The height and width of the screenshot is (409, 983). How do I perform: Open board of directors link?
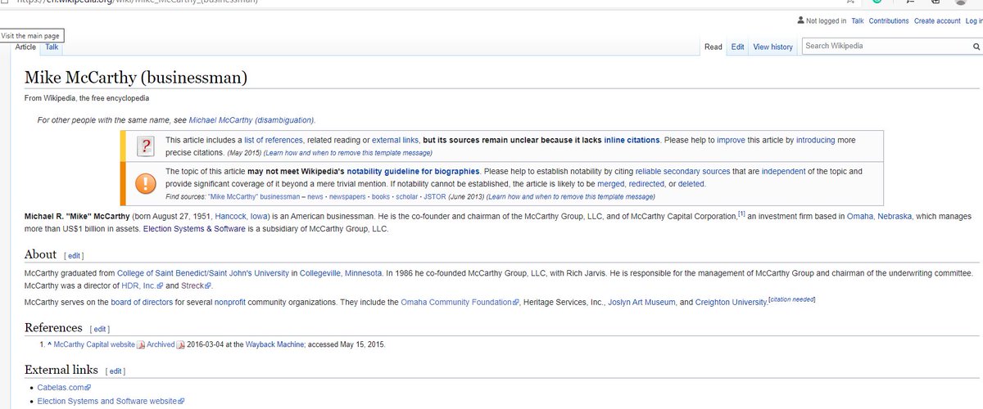(142, 303)
